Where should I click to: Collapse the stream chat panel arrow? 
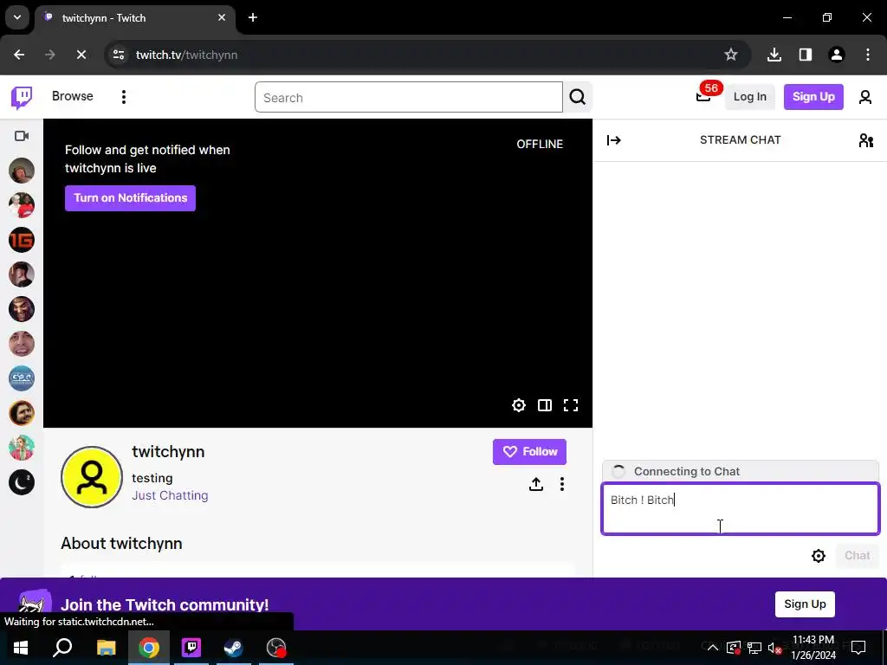(614, 140)
